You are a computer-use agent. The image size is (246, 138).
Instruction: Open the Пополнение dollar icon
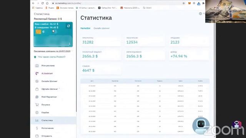(37, 128)
